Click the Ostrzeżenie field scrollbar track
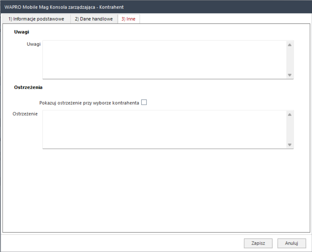312x252 pixels. 290,129
